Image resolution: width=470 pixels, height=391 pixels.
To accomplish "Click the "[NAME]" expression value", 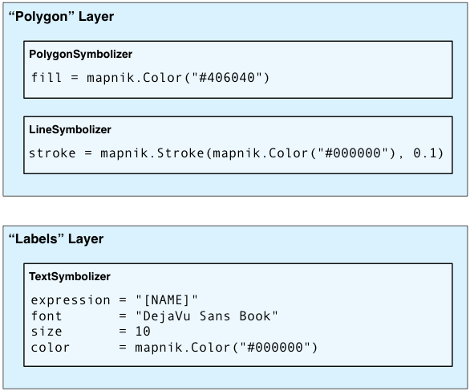I will coord(167,300).
